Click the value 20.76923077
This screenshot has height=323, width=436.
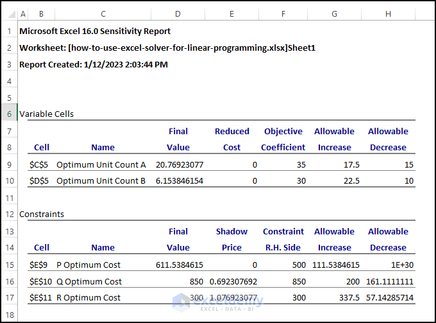coord(180,164)
